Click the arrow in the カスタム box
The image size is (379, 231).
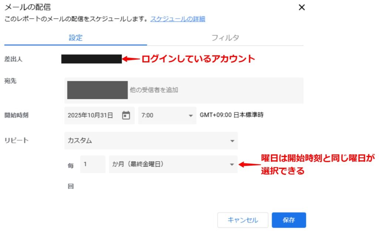(x=232, y=141)
